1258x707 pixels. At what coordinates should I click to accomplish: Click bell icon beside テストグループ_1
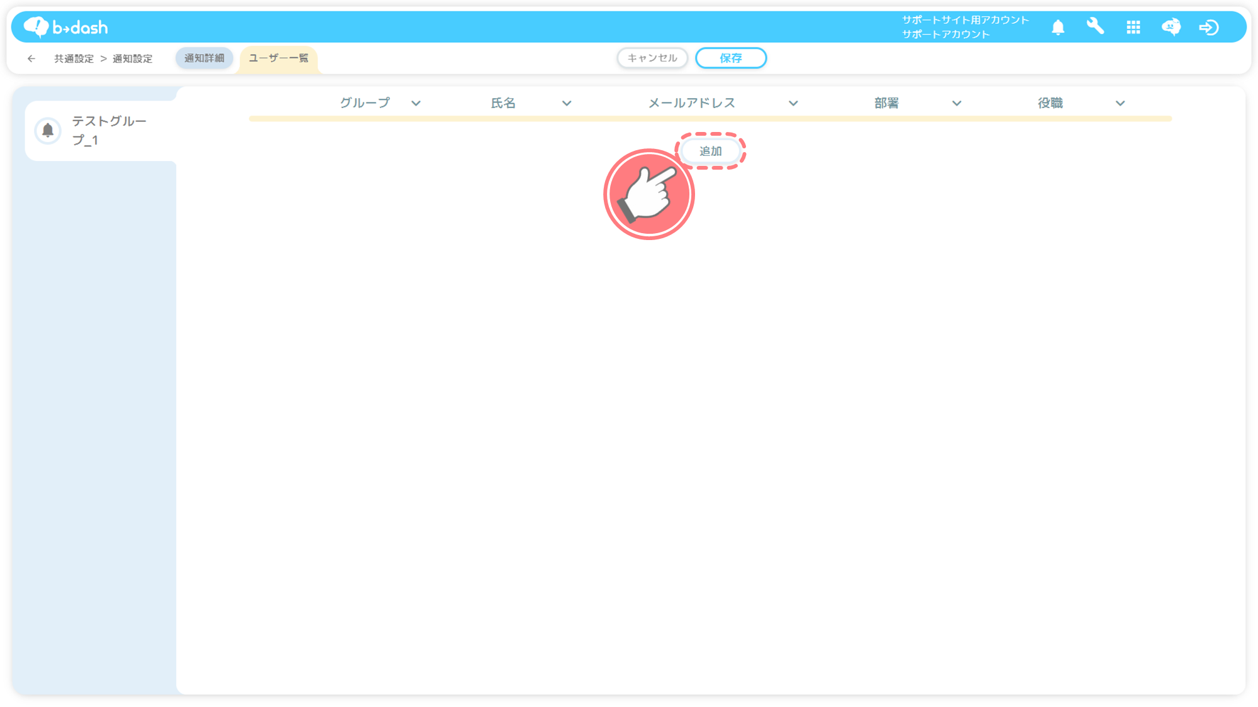point(48,130)
